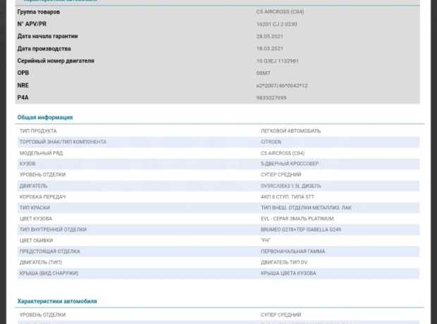Screen dimensions: 437x324
Task: Click the 'Общая информация' section heading
Action: (45, 118)
